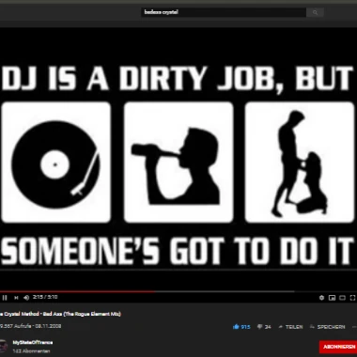The image size is (357, 357).
Task: Click the vinyl record panel in video
Action: [x=56, y=163]
